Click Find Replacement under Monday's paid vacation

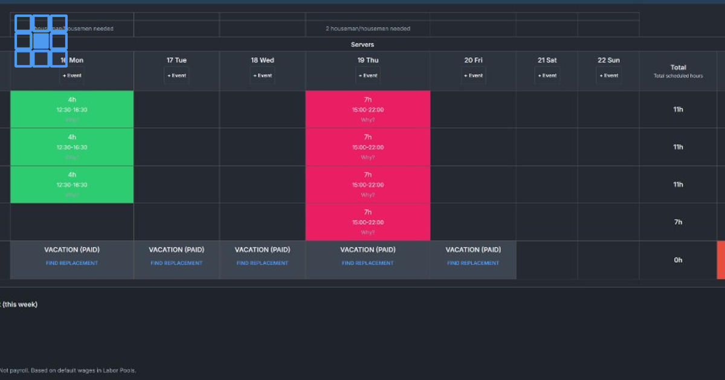[71, 263]
